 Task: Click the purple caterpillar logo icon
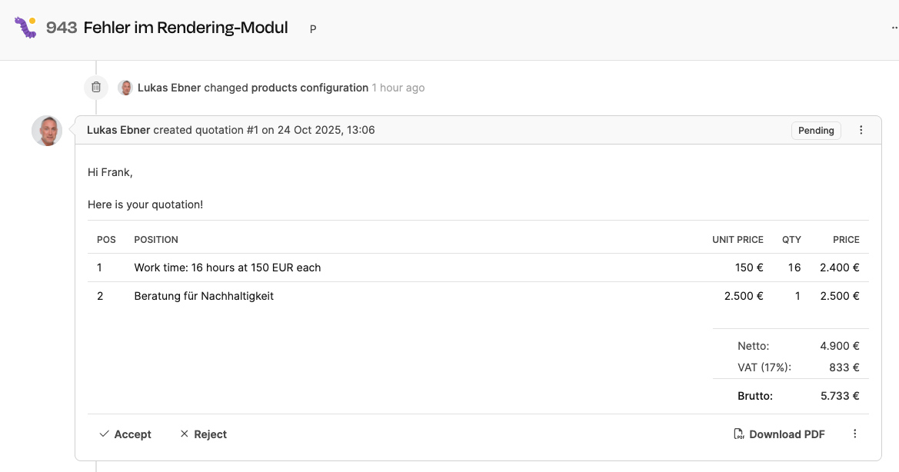point(25,28)
